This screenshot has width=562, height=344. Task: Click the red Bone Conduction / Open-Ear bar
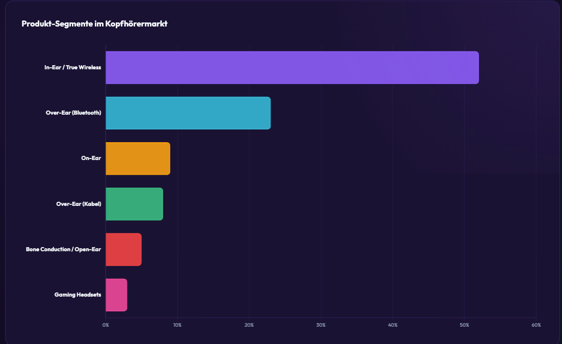pos(123,249)
